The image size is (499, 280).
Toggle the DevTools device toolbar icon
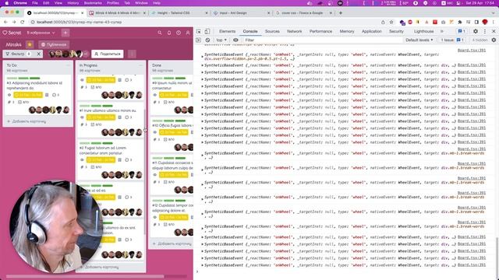pyautogui.click(x=207, y=31)
